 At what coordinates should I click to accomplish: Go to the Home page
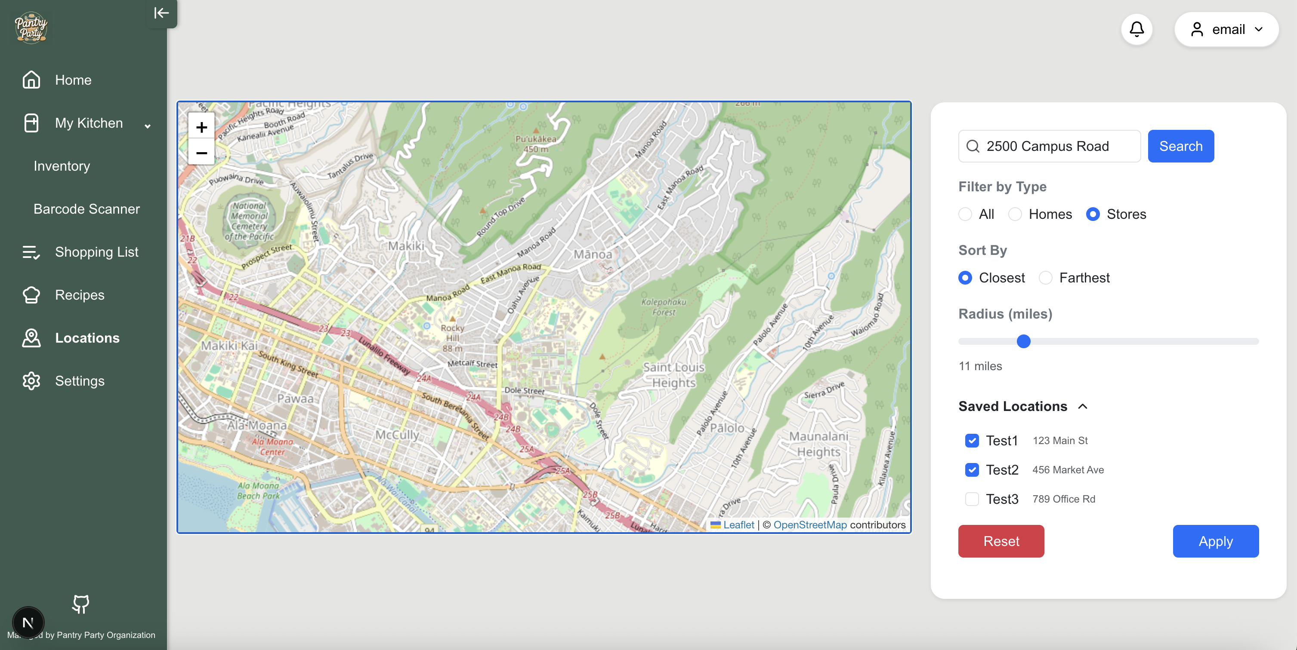pyautogui.click(x=73, y=80)
